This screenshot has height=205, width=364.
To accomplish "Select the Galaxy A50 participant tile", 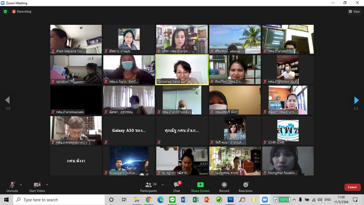I will 129,130.
